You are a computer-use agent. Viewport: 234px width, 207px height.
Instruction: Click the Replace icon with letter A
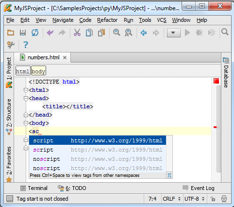click(128, 33)
